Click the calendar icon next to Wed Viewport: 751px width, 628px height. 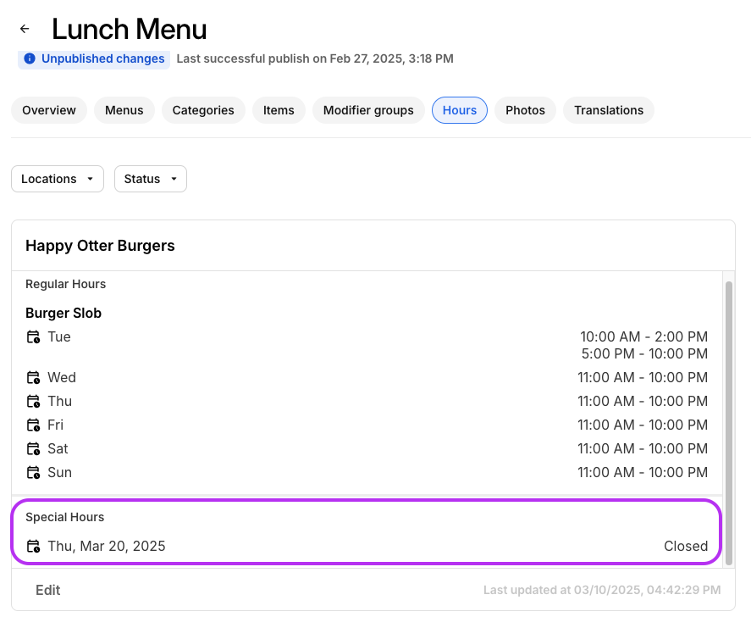pos(33,378)
